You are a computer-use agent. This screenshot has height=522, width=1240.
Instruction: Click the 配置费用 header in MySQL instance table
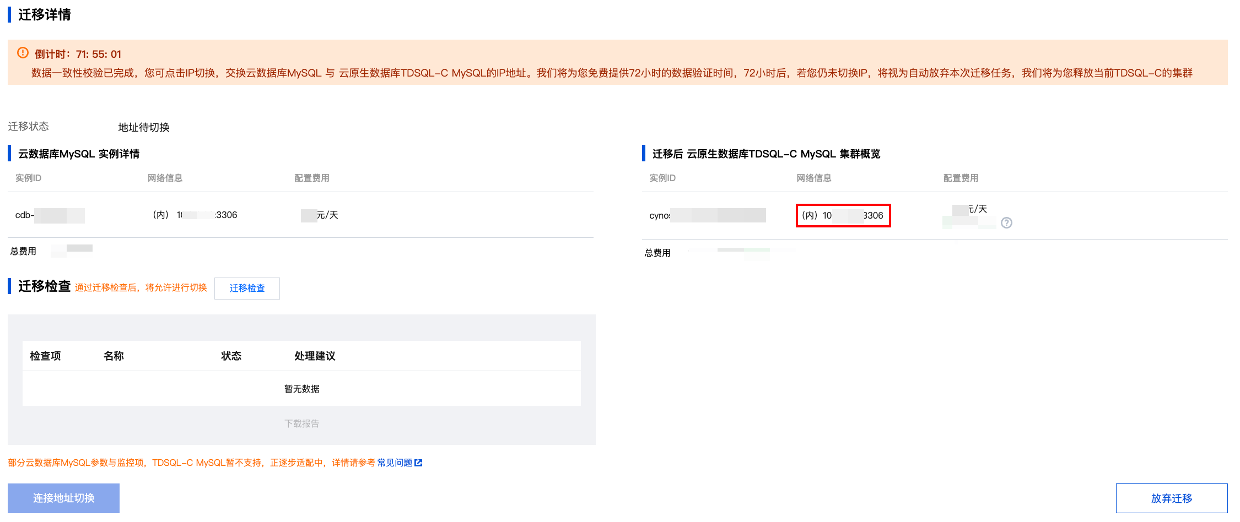coord(312,178)
